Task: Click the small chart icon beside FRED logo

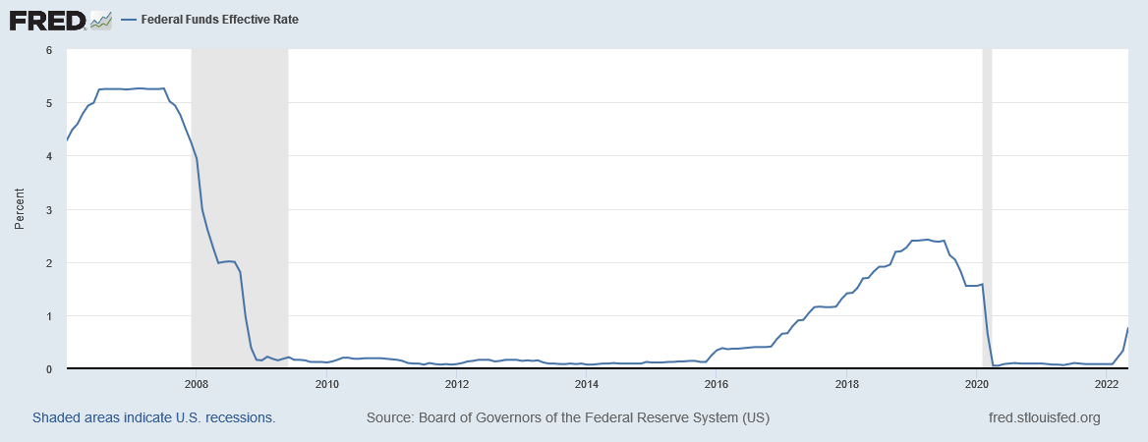Action: pyautogui.click(x=101, y=19)
